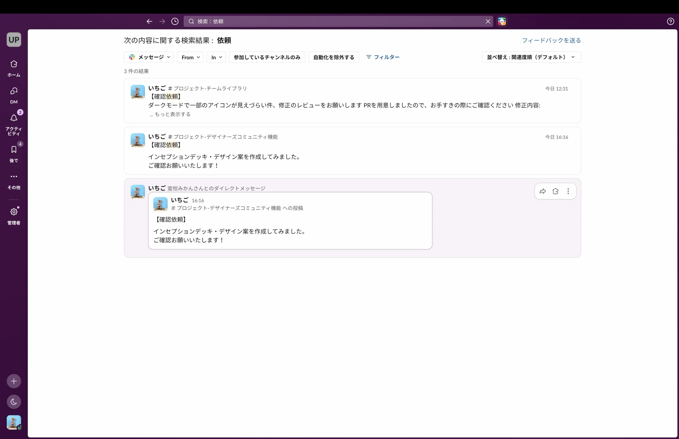Click いちご avatar in first result
This screenshot has width=679, height=439.
[x=138, y=92]
